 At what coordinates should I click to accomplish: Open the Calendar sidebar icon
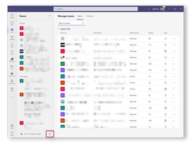coord(12,38)
